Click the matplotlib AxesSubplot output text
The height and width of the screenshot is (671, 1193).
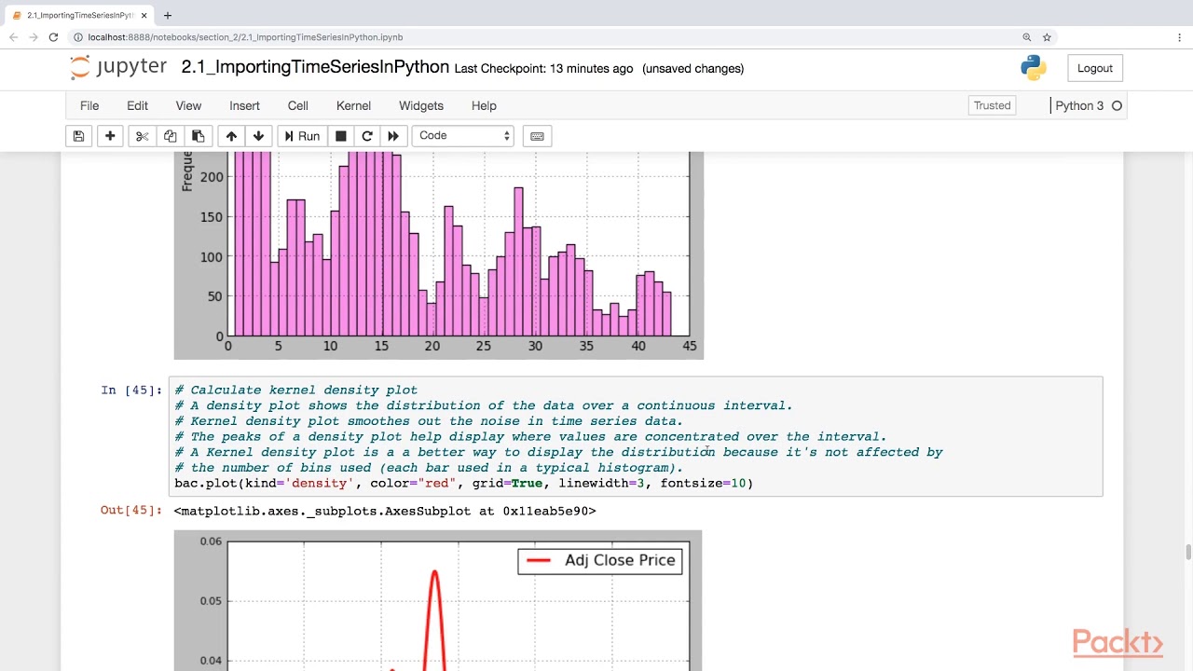coord(385,511)
